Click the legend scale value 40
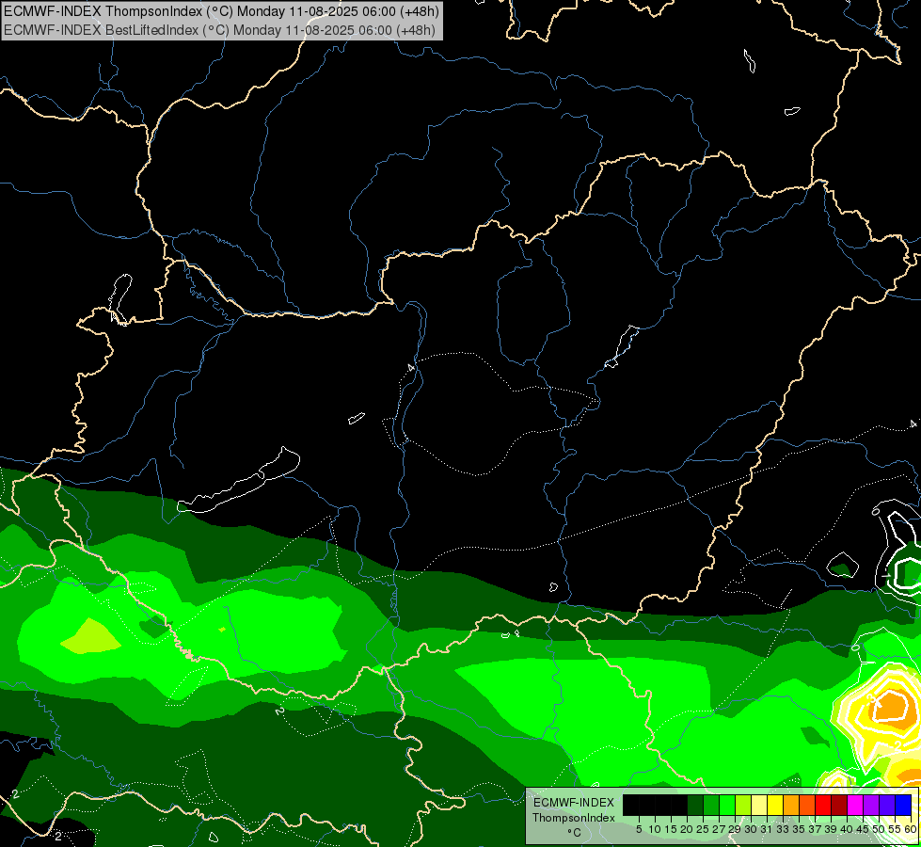 coord(847,829)
